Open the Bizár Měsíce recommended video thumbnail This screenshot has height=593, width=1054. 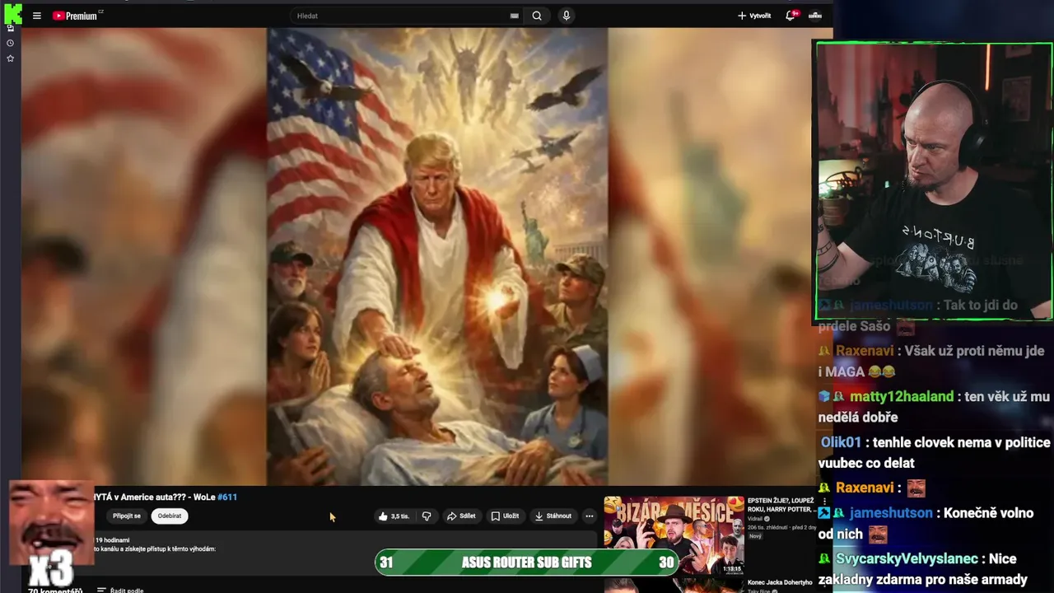674,535
